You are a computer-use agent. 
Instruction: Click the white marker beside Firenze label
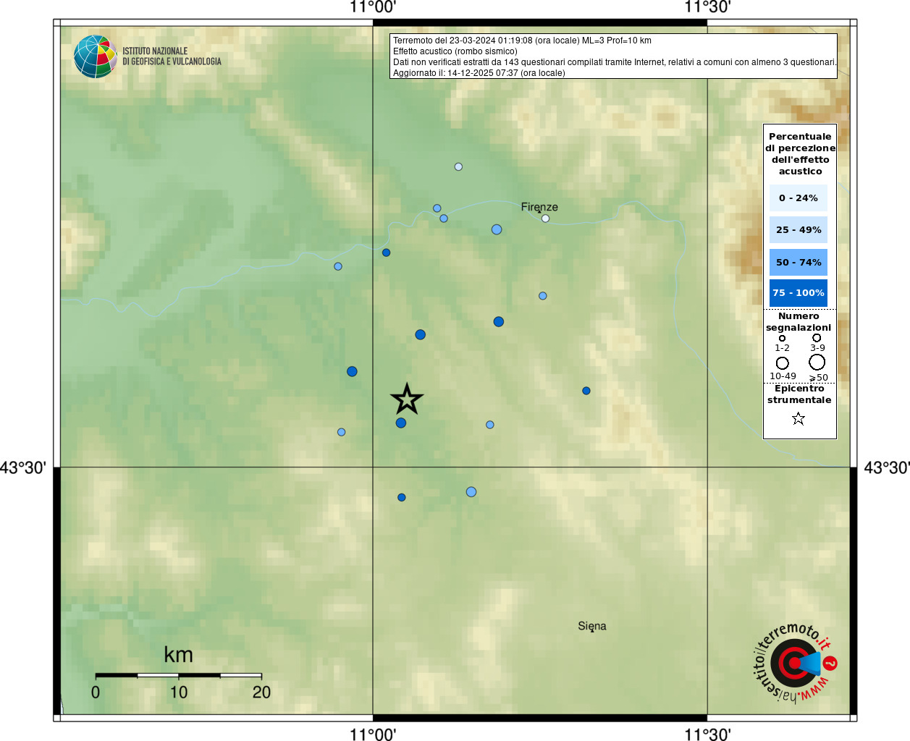click(546, 219)
